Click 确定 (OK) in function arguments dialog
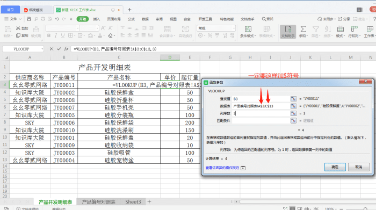The height and width of the screenshot is (210, 376). 335,167
